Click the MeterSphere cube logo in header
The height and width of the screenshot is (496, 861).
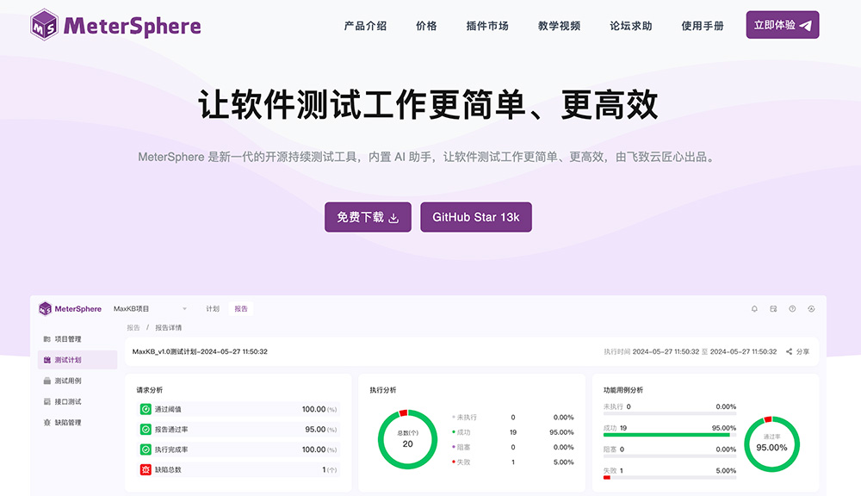coord(44,25)
